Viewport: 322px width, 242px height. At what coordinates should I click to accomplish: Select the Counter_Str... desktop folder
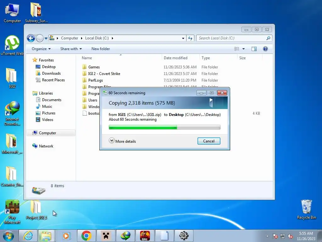coord(12,176)
